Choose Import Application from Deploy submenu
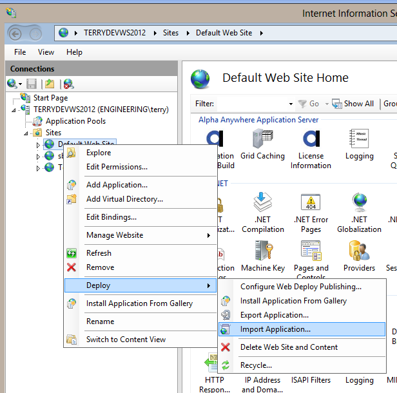 click(302, 329)
